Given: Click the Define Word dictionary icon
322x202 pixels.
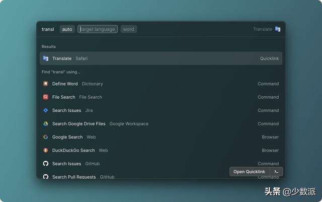Looking at the screenshot, I should (x=46, y=84).
